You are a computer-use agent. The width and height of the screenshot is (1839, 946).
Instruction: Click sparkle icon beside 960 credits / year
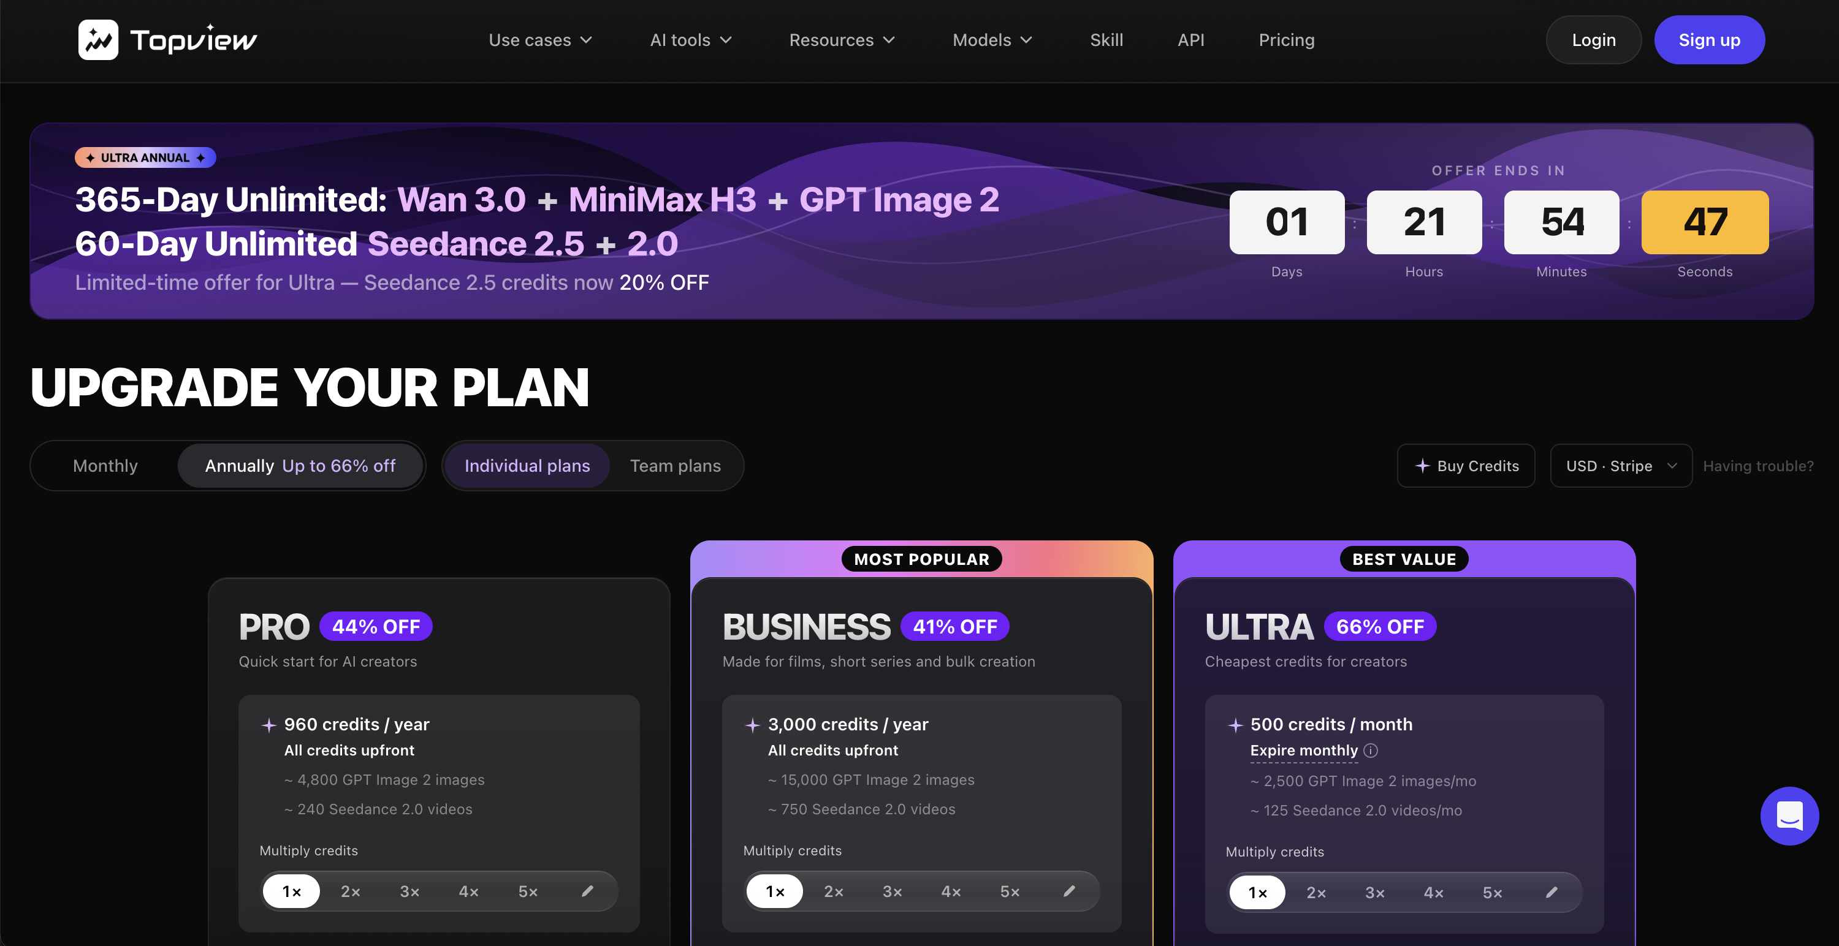(x=268, y=725)
